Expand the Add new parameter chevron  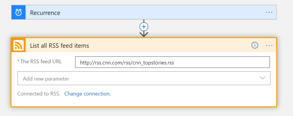(x=262, y=78)
